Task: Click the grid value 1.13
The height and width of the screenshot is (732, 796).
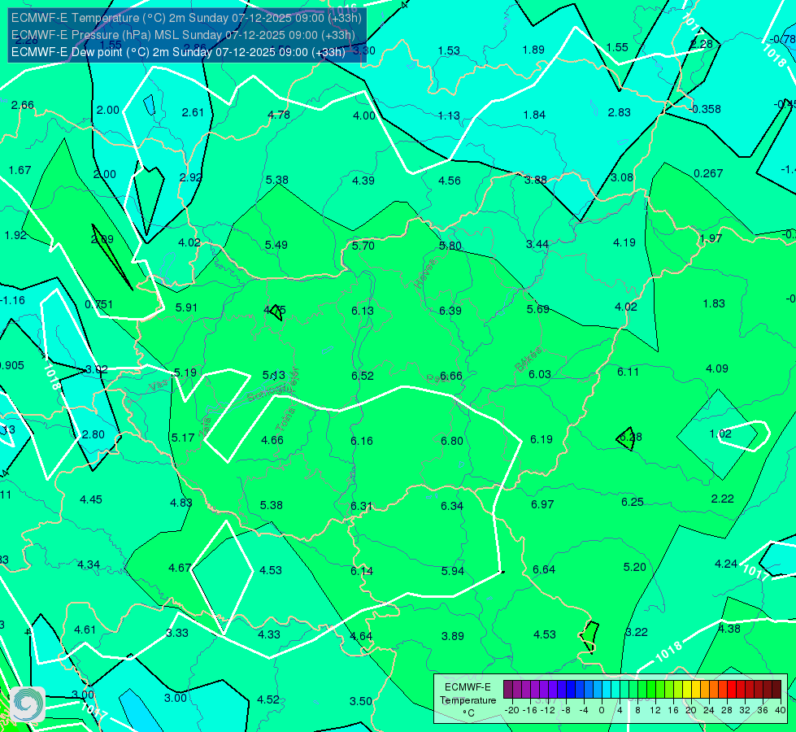Action: [449, 115]
